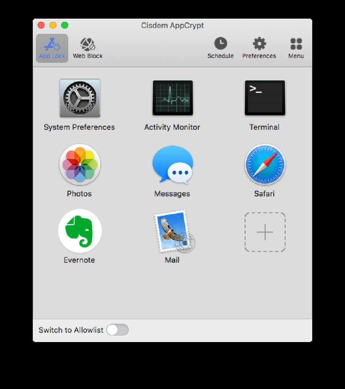Close the AppCrypt window with red button
The height and width of the screenshot is (389, 345).
41,25
